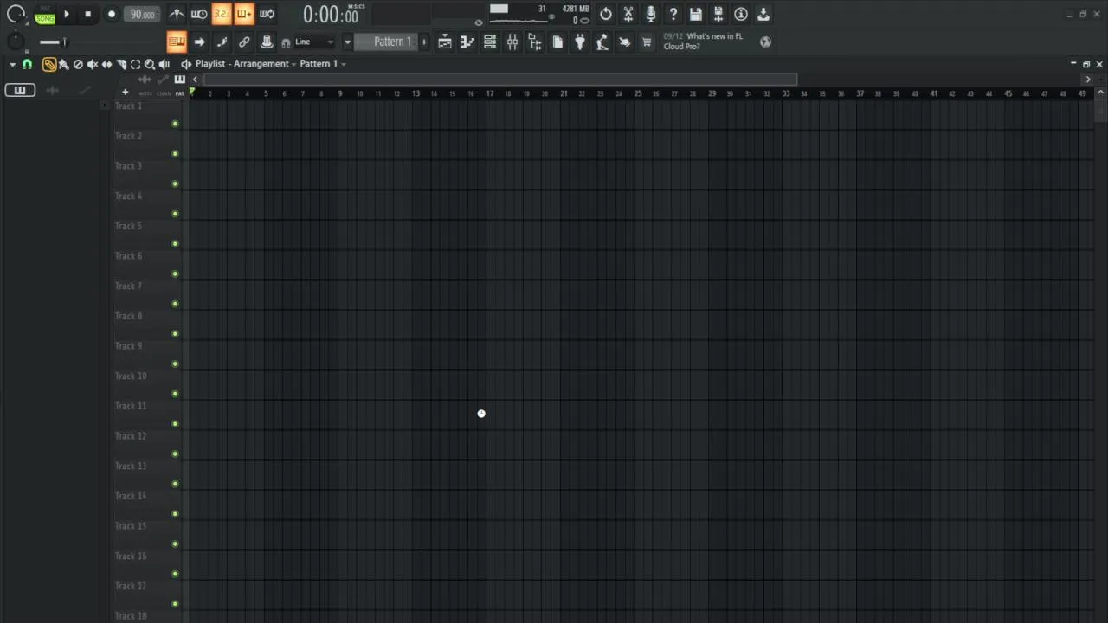
Task: Click the Track 10 header label
Action: click(x=131, y=376)
